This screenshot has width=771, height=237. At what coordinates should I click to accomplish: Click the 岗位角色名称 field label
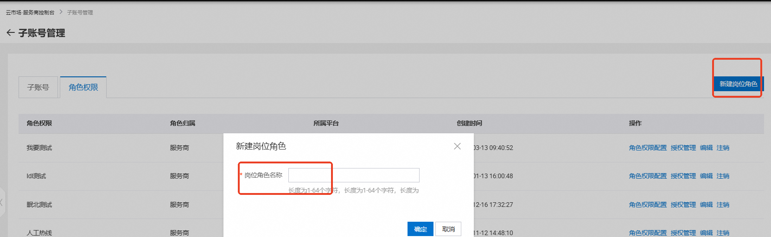click(x=263, y=175)
